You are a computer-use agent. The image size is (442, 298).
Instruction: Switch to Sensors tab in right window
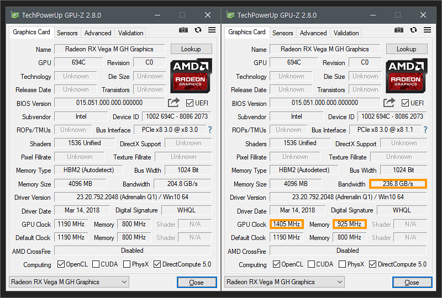(282, 33)
